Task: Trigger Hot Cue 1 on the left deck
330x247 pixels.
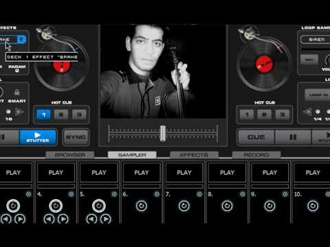Action: 43,115
